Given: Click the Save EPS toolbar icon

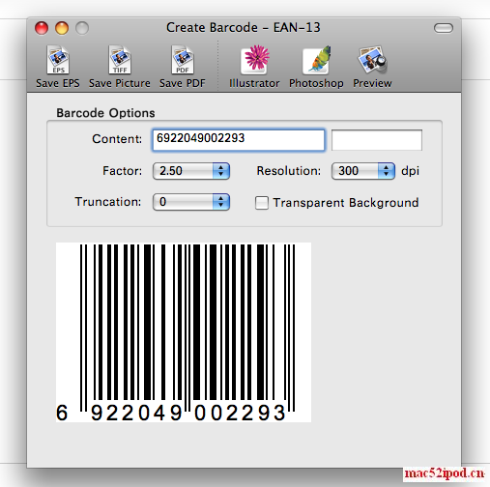Looking at the screenshot, I should click(x=58, y=60).
